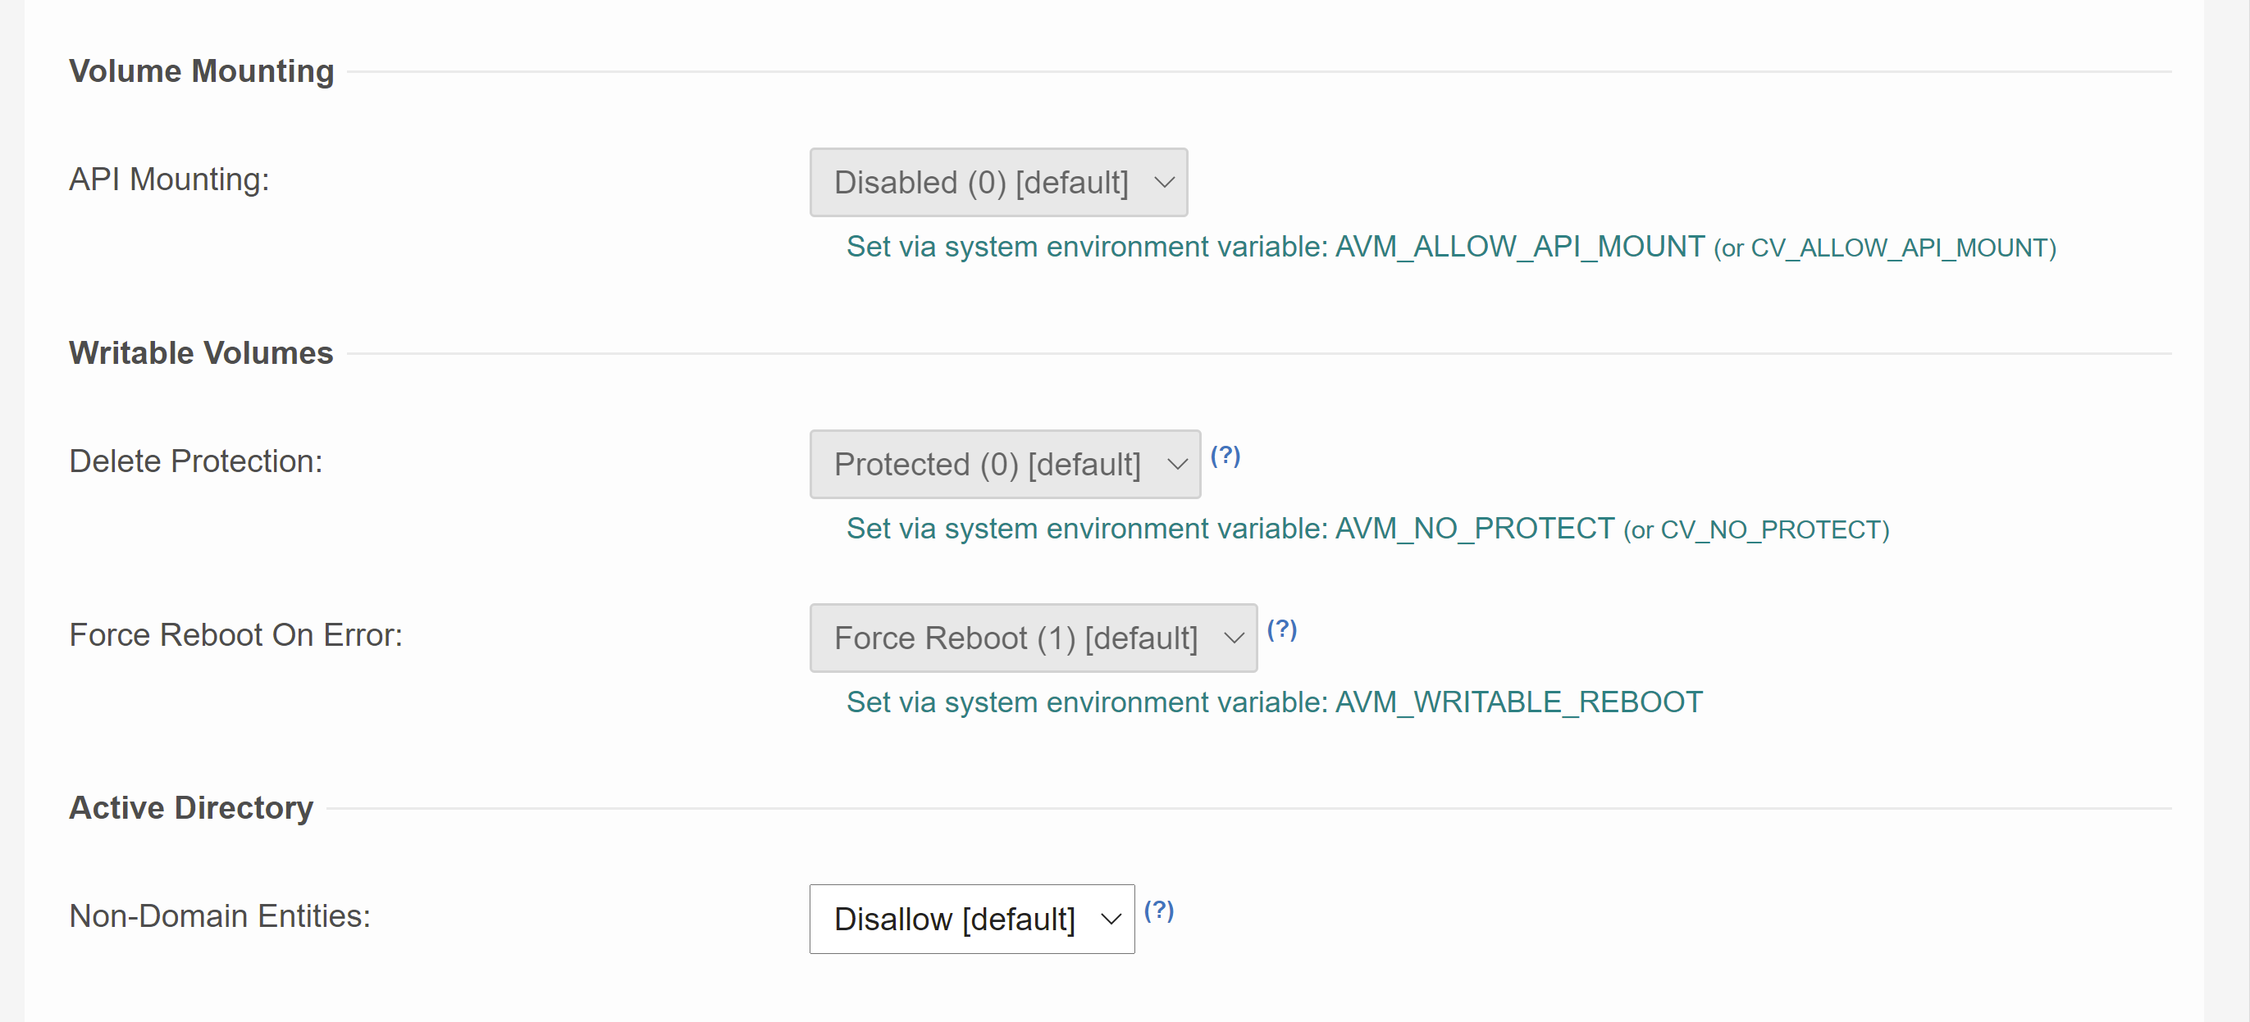Click the AVM_ALLOW_API_MOUNT variable text
This screenshot has width=2250, height=1022.
tap(1520, 246)
